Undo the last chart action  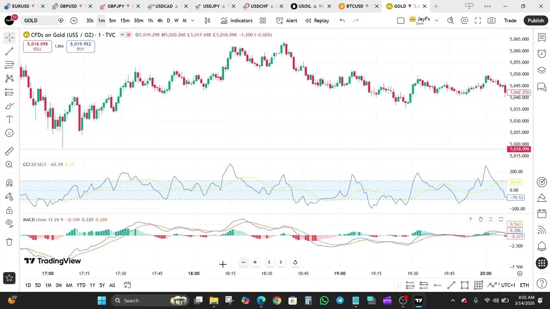342,21
